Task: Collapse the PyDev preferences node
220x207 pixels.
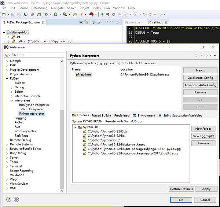Action: tap(7, 78)
